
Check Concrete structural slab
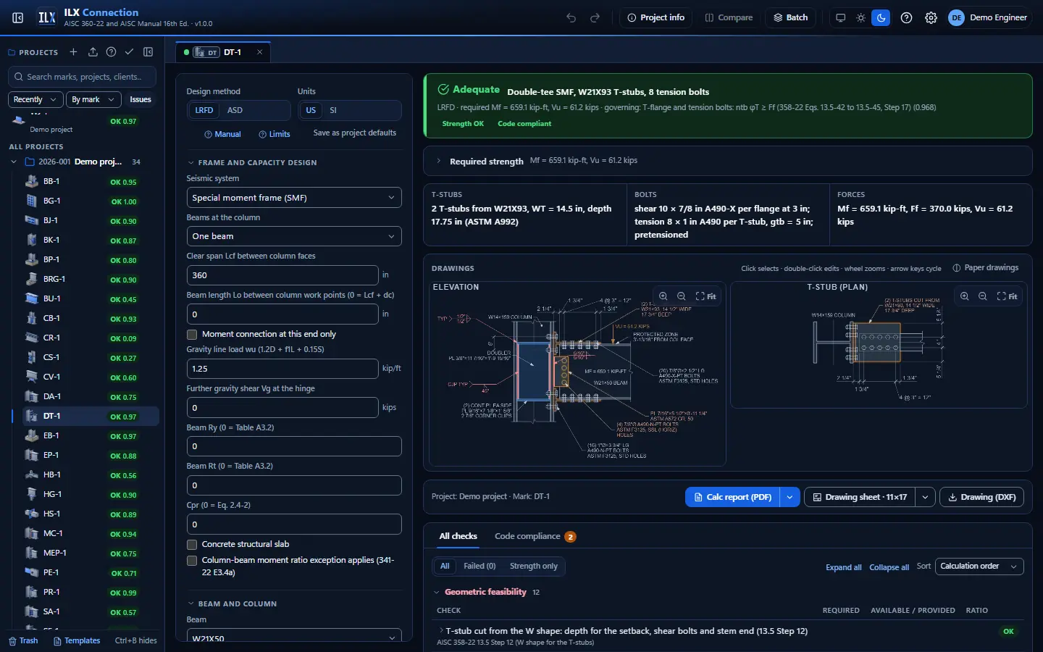[192, 544]
